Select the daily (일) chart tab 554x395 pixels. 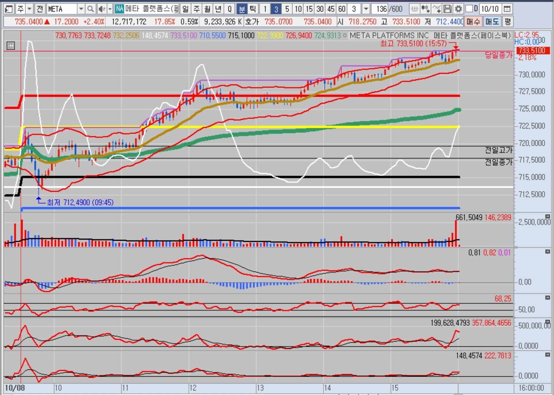[x=185, y=8]
